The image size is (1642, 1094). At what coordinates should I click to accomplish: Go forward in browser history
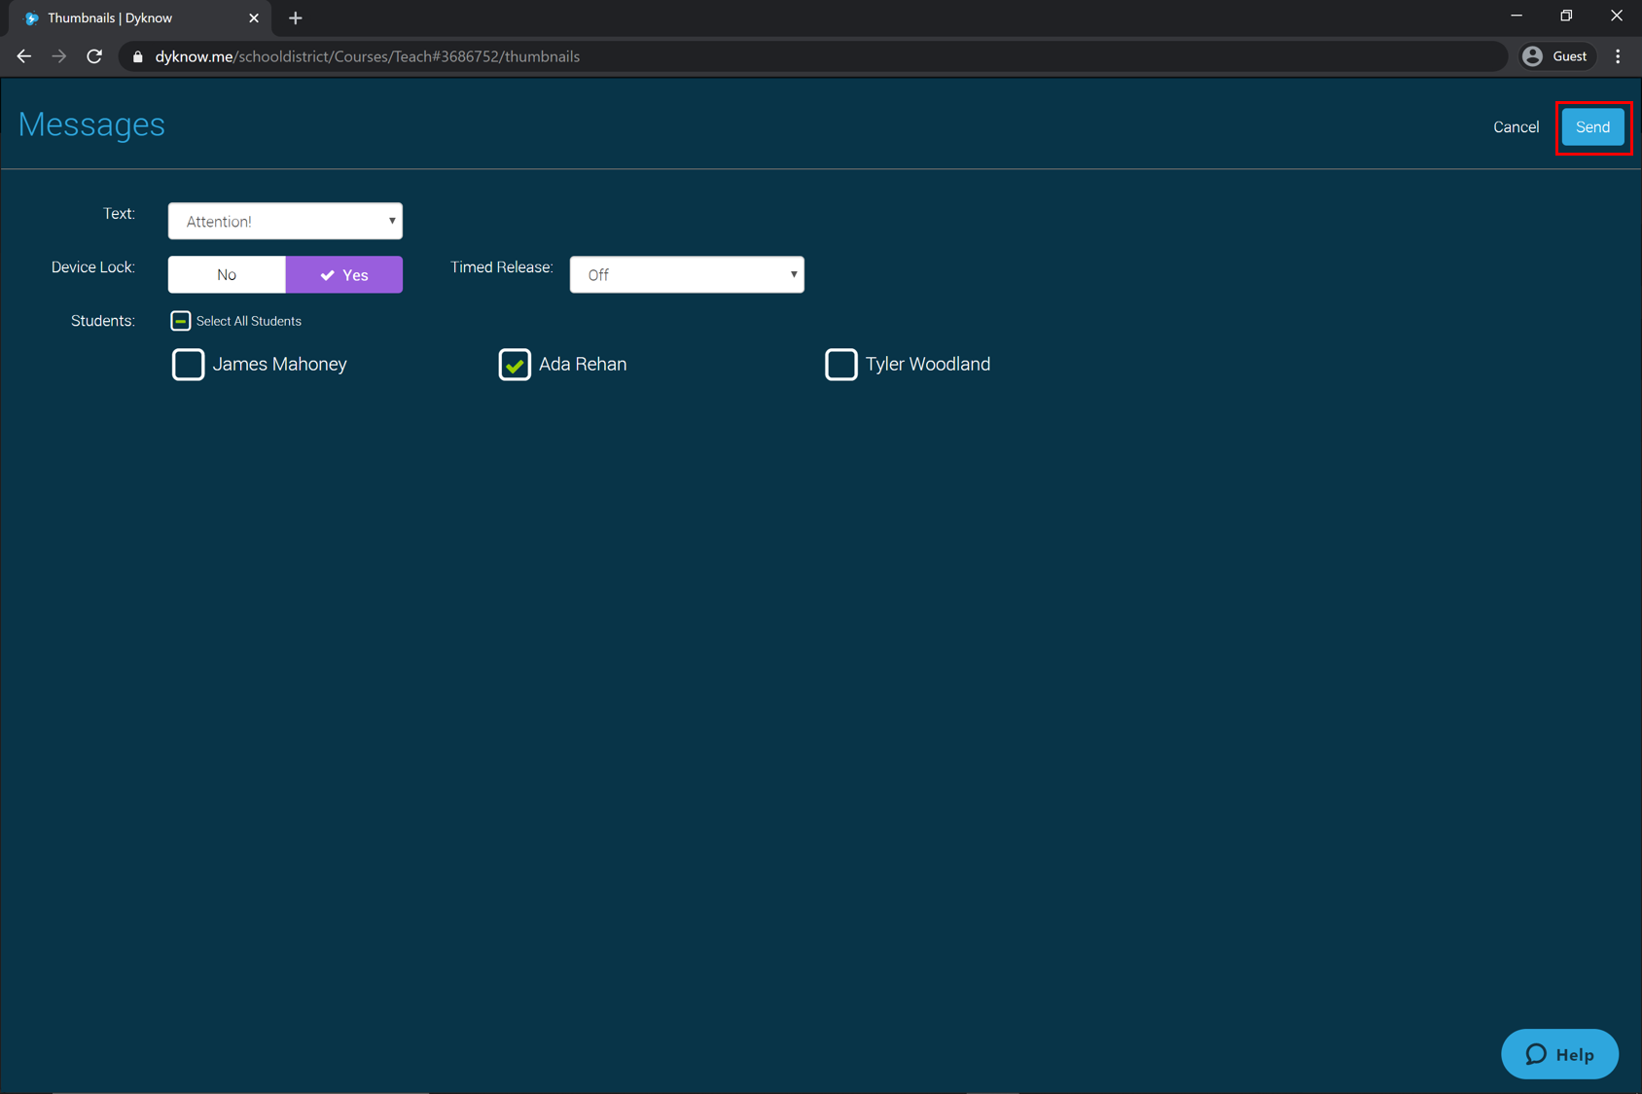pyautogui.click(x=59, y=56)
